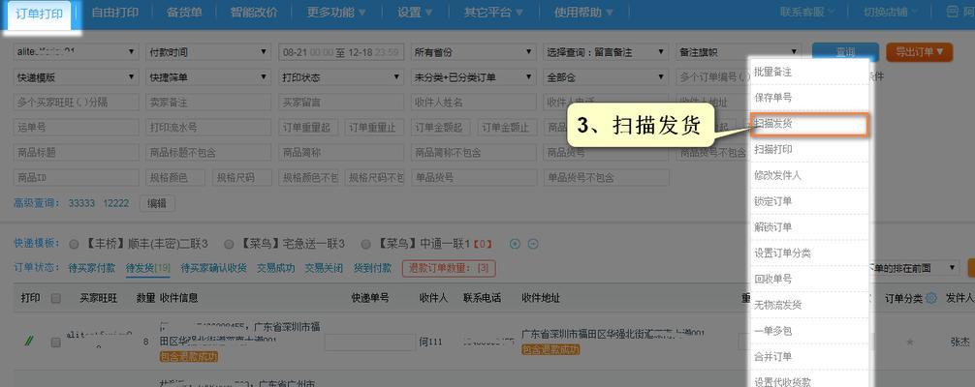The height and width of the screenshot is (387, 975).
Task: Tick the select-all checkbox in table header
Action: click(56, 299)
